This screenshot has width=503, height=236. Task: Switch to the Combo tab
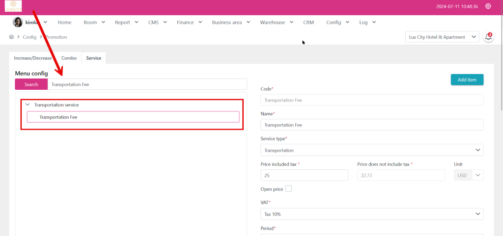click(69, 58)
